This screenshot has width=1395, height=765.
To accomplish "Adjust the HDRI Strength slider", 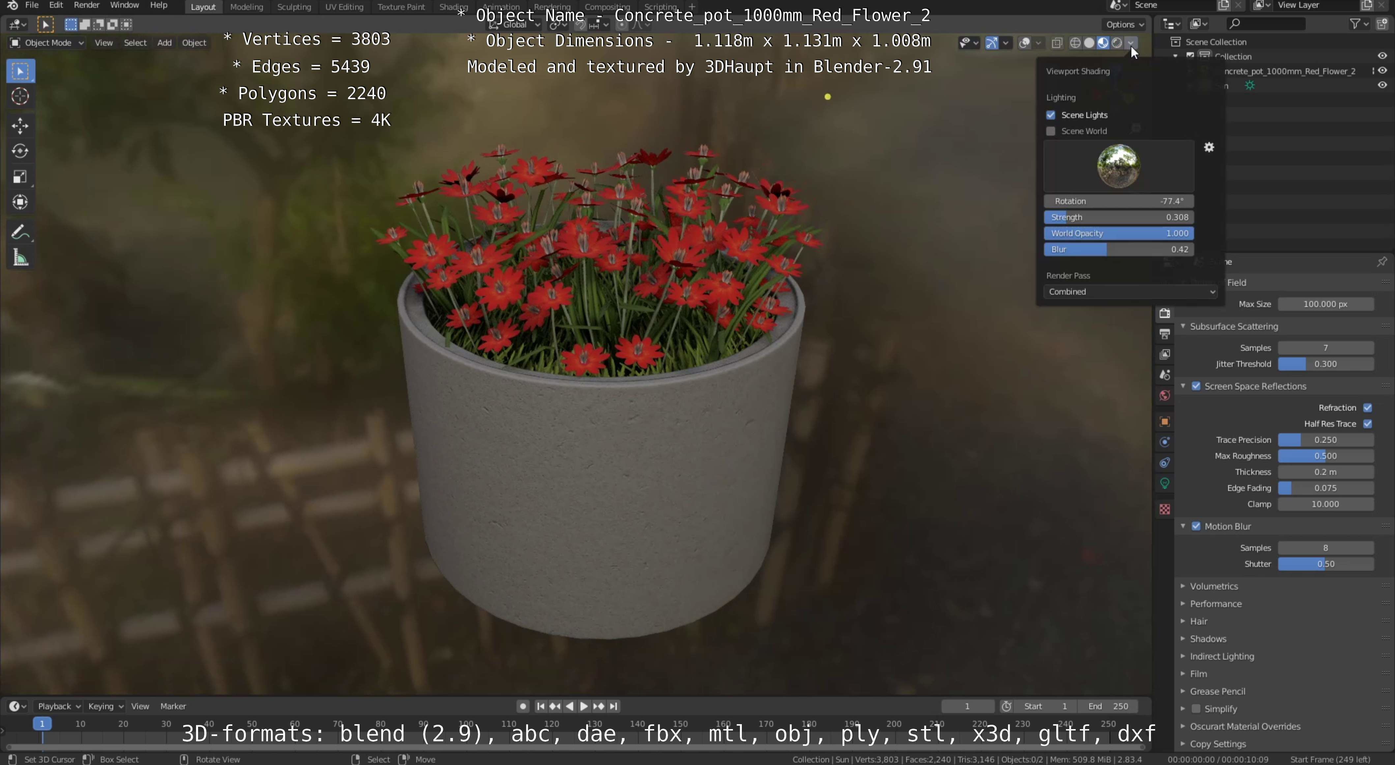I will [1119, 217].
